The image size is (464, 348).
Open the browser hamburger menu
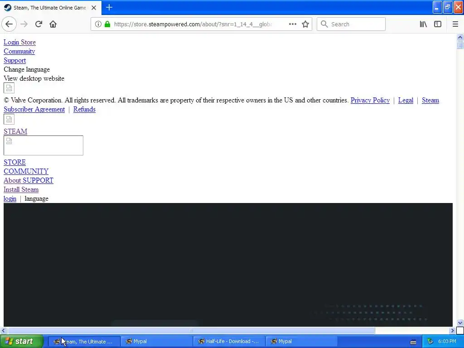[x=455, y=24]
